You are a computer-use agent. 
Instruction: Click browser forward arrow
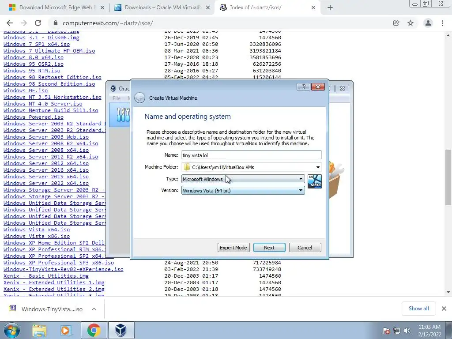pyautogui.click(x=24, y=23)
